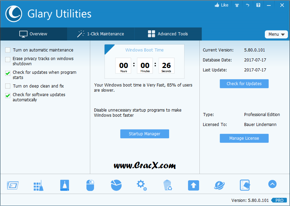Click the Manage License button

(x=244, y=138)
